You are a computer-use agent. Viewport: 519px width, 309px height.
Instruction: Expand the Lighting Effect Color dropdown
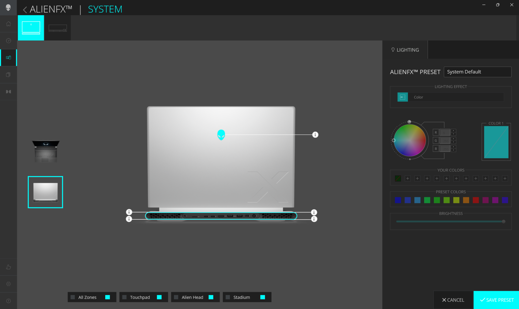pos(451,97)
